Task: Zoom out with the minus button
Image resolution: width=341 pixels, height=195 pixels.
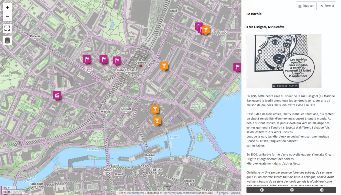Action: [x=7, y=17]
